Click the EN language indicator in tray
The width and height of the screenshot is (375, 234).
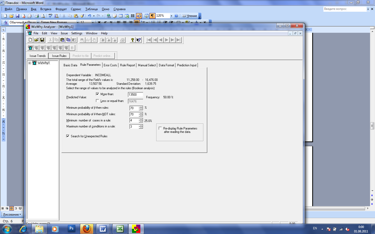click(x=315, y=228)
